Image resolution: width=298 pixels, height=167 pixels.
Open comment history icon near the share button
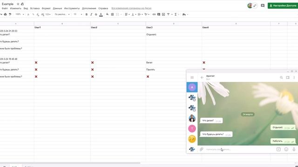pos(263,6)
